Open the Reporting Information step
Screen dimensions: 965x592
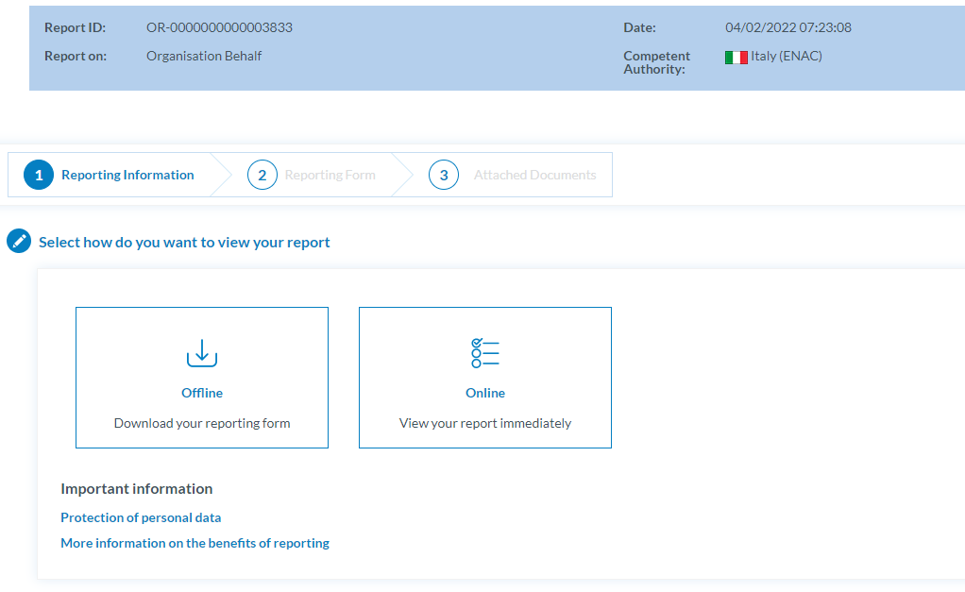pyautogui.click(x=127, y=175)
